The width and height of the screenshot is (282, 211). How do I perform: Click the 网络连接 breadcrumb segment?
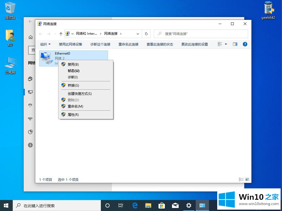(111, 34)
